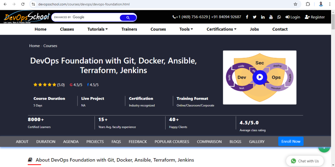Play the DevSecOps course video
The height and width of the screenshot is (167, 335).
[259, 77]
